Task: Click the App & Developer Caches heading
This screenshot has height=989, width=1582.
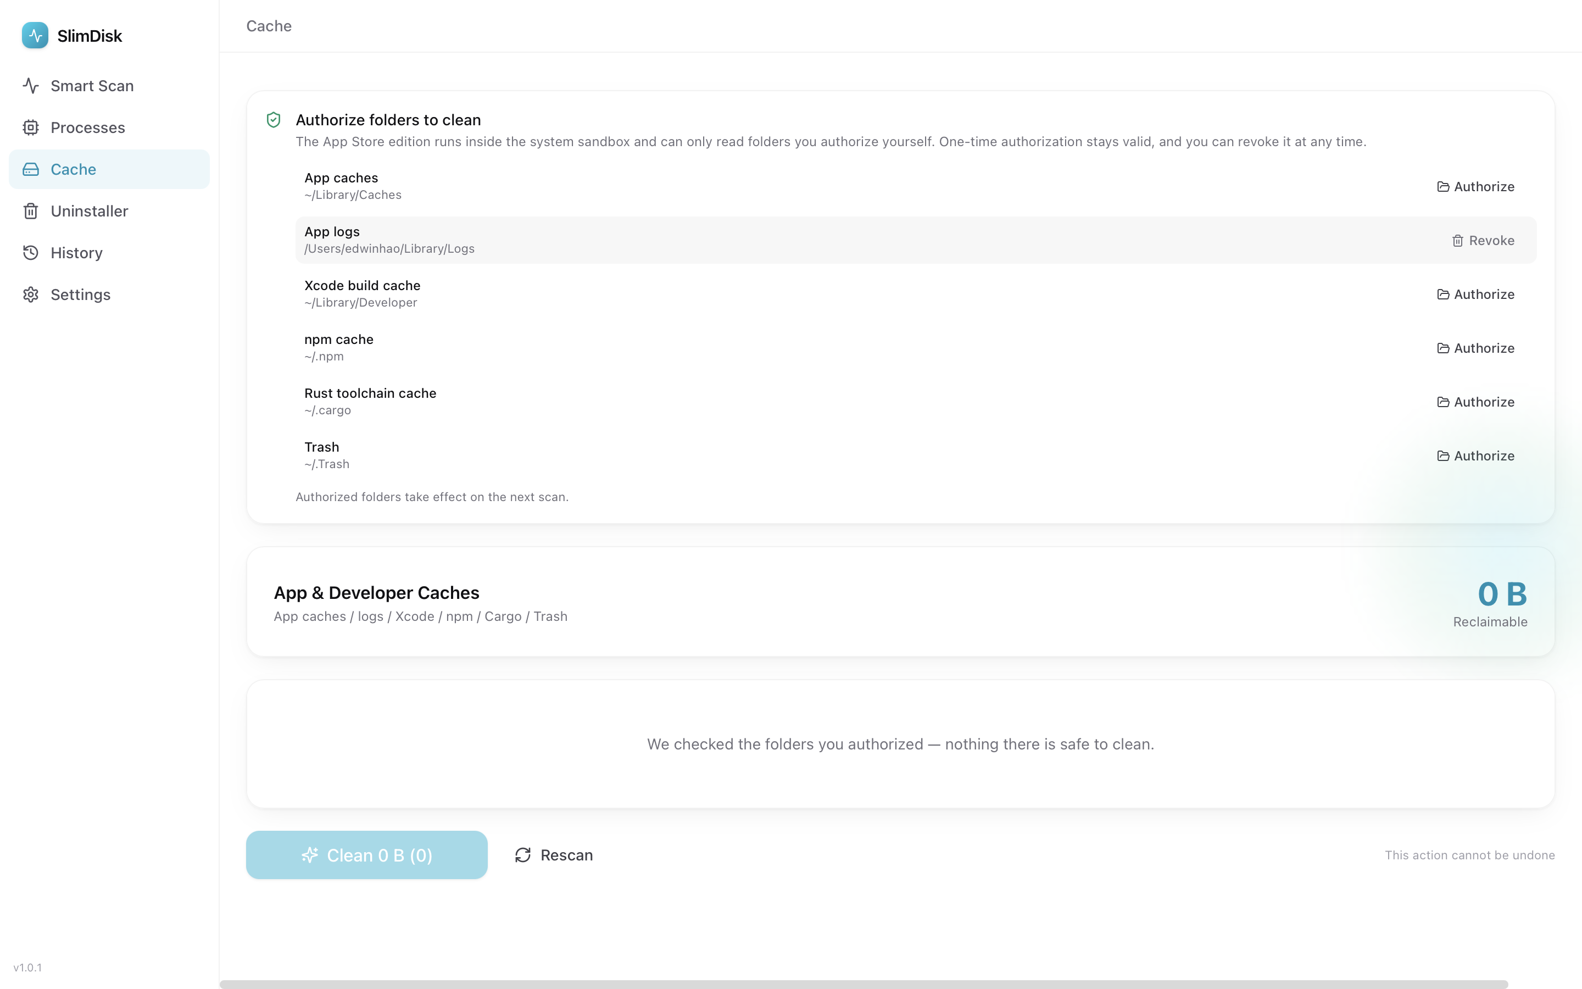Action: [376, 593]
